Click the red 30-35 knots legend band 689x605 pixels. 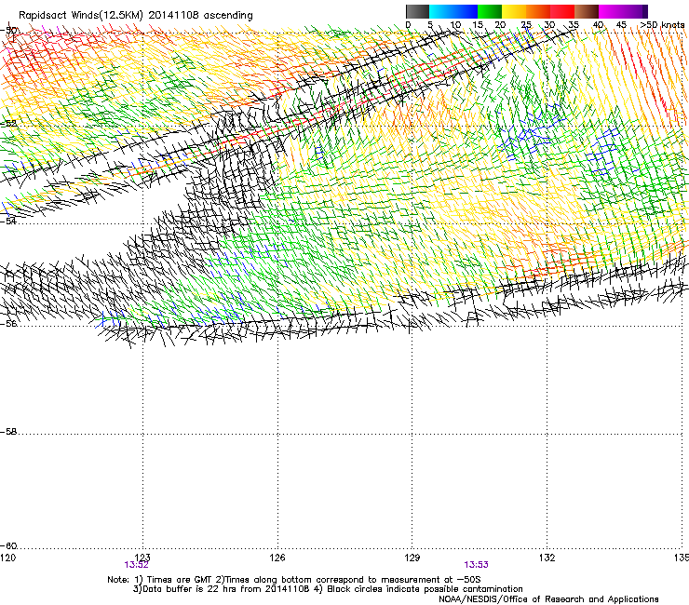coord(562,11)
